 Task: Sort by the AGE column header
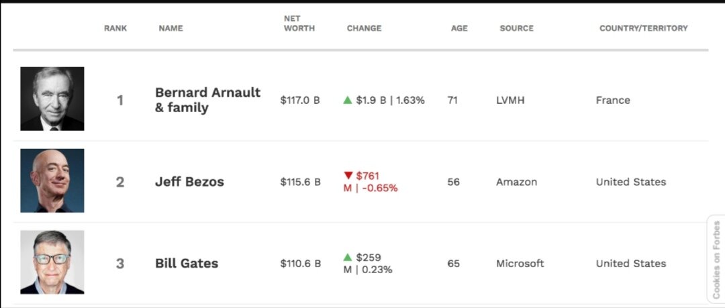[x=459, y=28]
